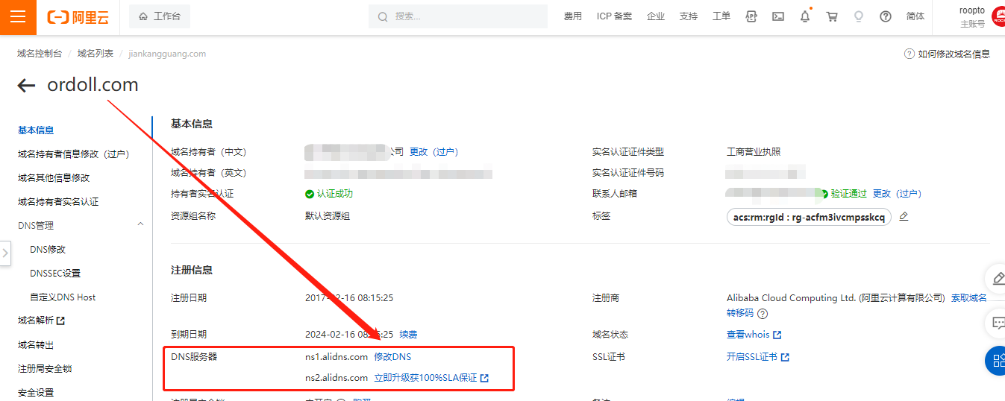This screenshot has width=1005, height=401.
Task: Click the lightbulb tips icon
Action: (859, 16)
